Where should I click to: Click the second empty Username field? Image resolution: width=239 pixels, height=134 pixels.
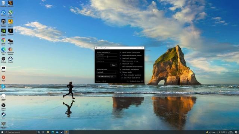coord(107,58)
